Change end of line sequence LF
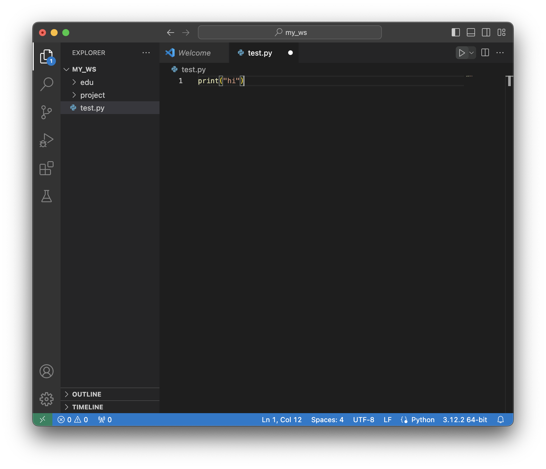Screen dimensions: 546x469 click(387, 420)
